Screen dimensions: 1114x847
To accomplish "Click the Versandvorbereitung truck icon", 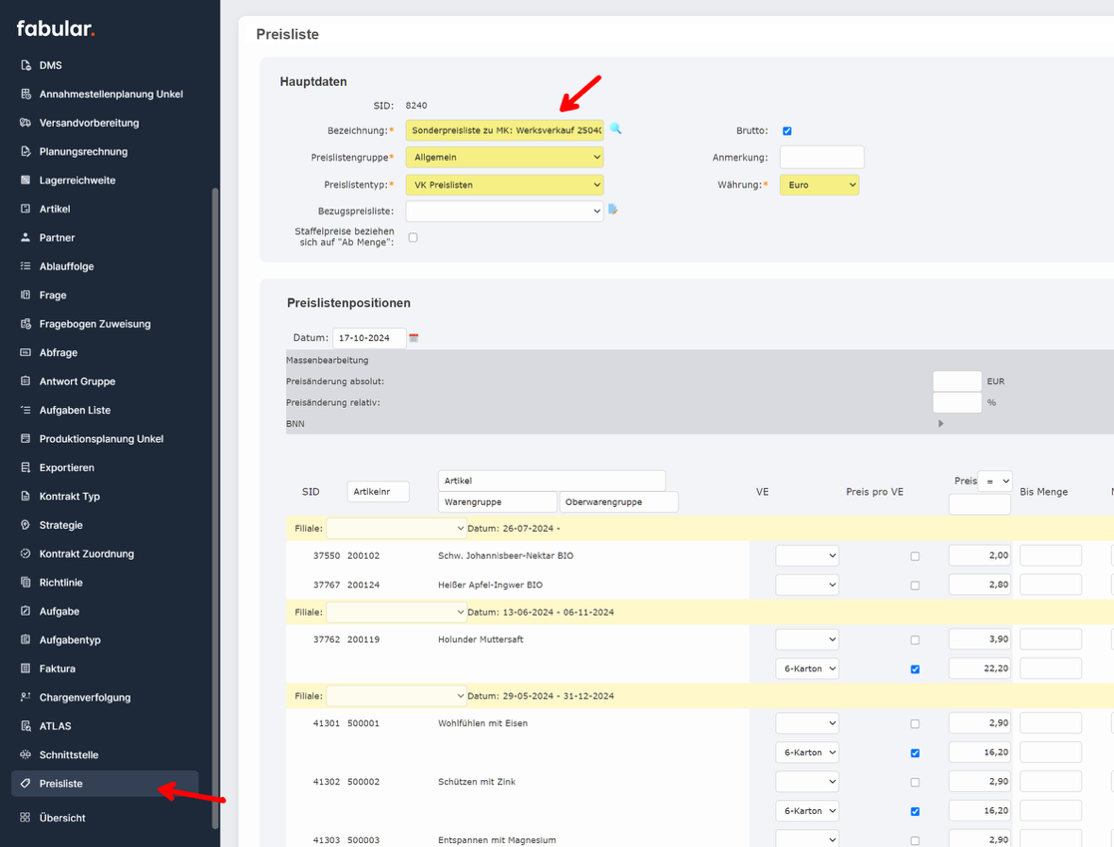I will (26, 123).
